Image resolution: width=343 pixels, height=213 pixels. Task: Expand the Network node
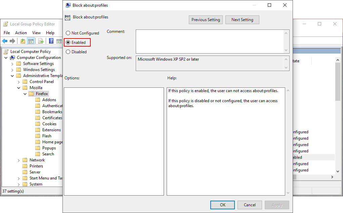[18, 160]
